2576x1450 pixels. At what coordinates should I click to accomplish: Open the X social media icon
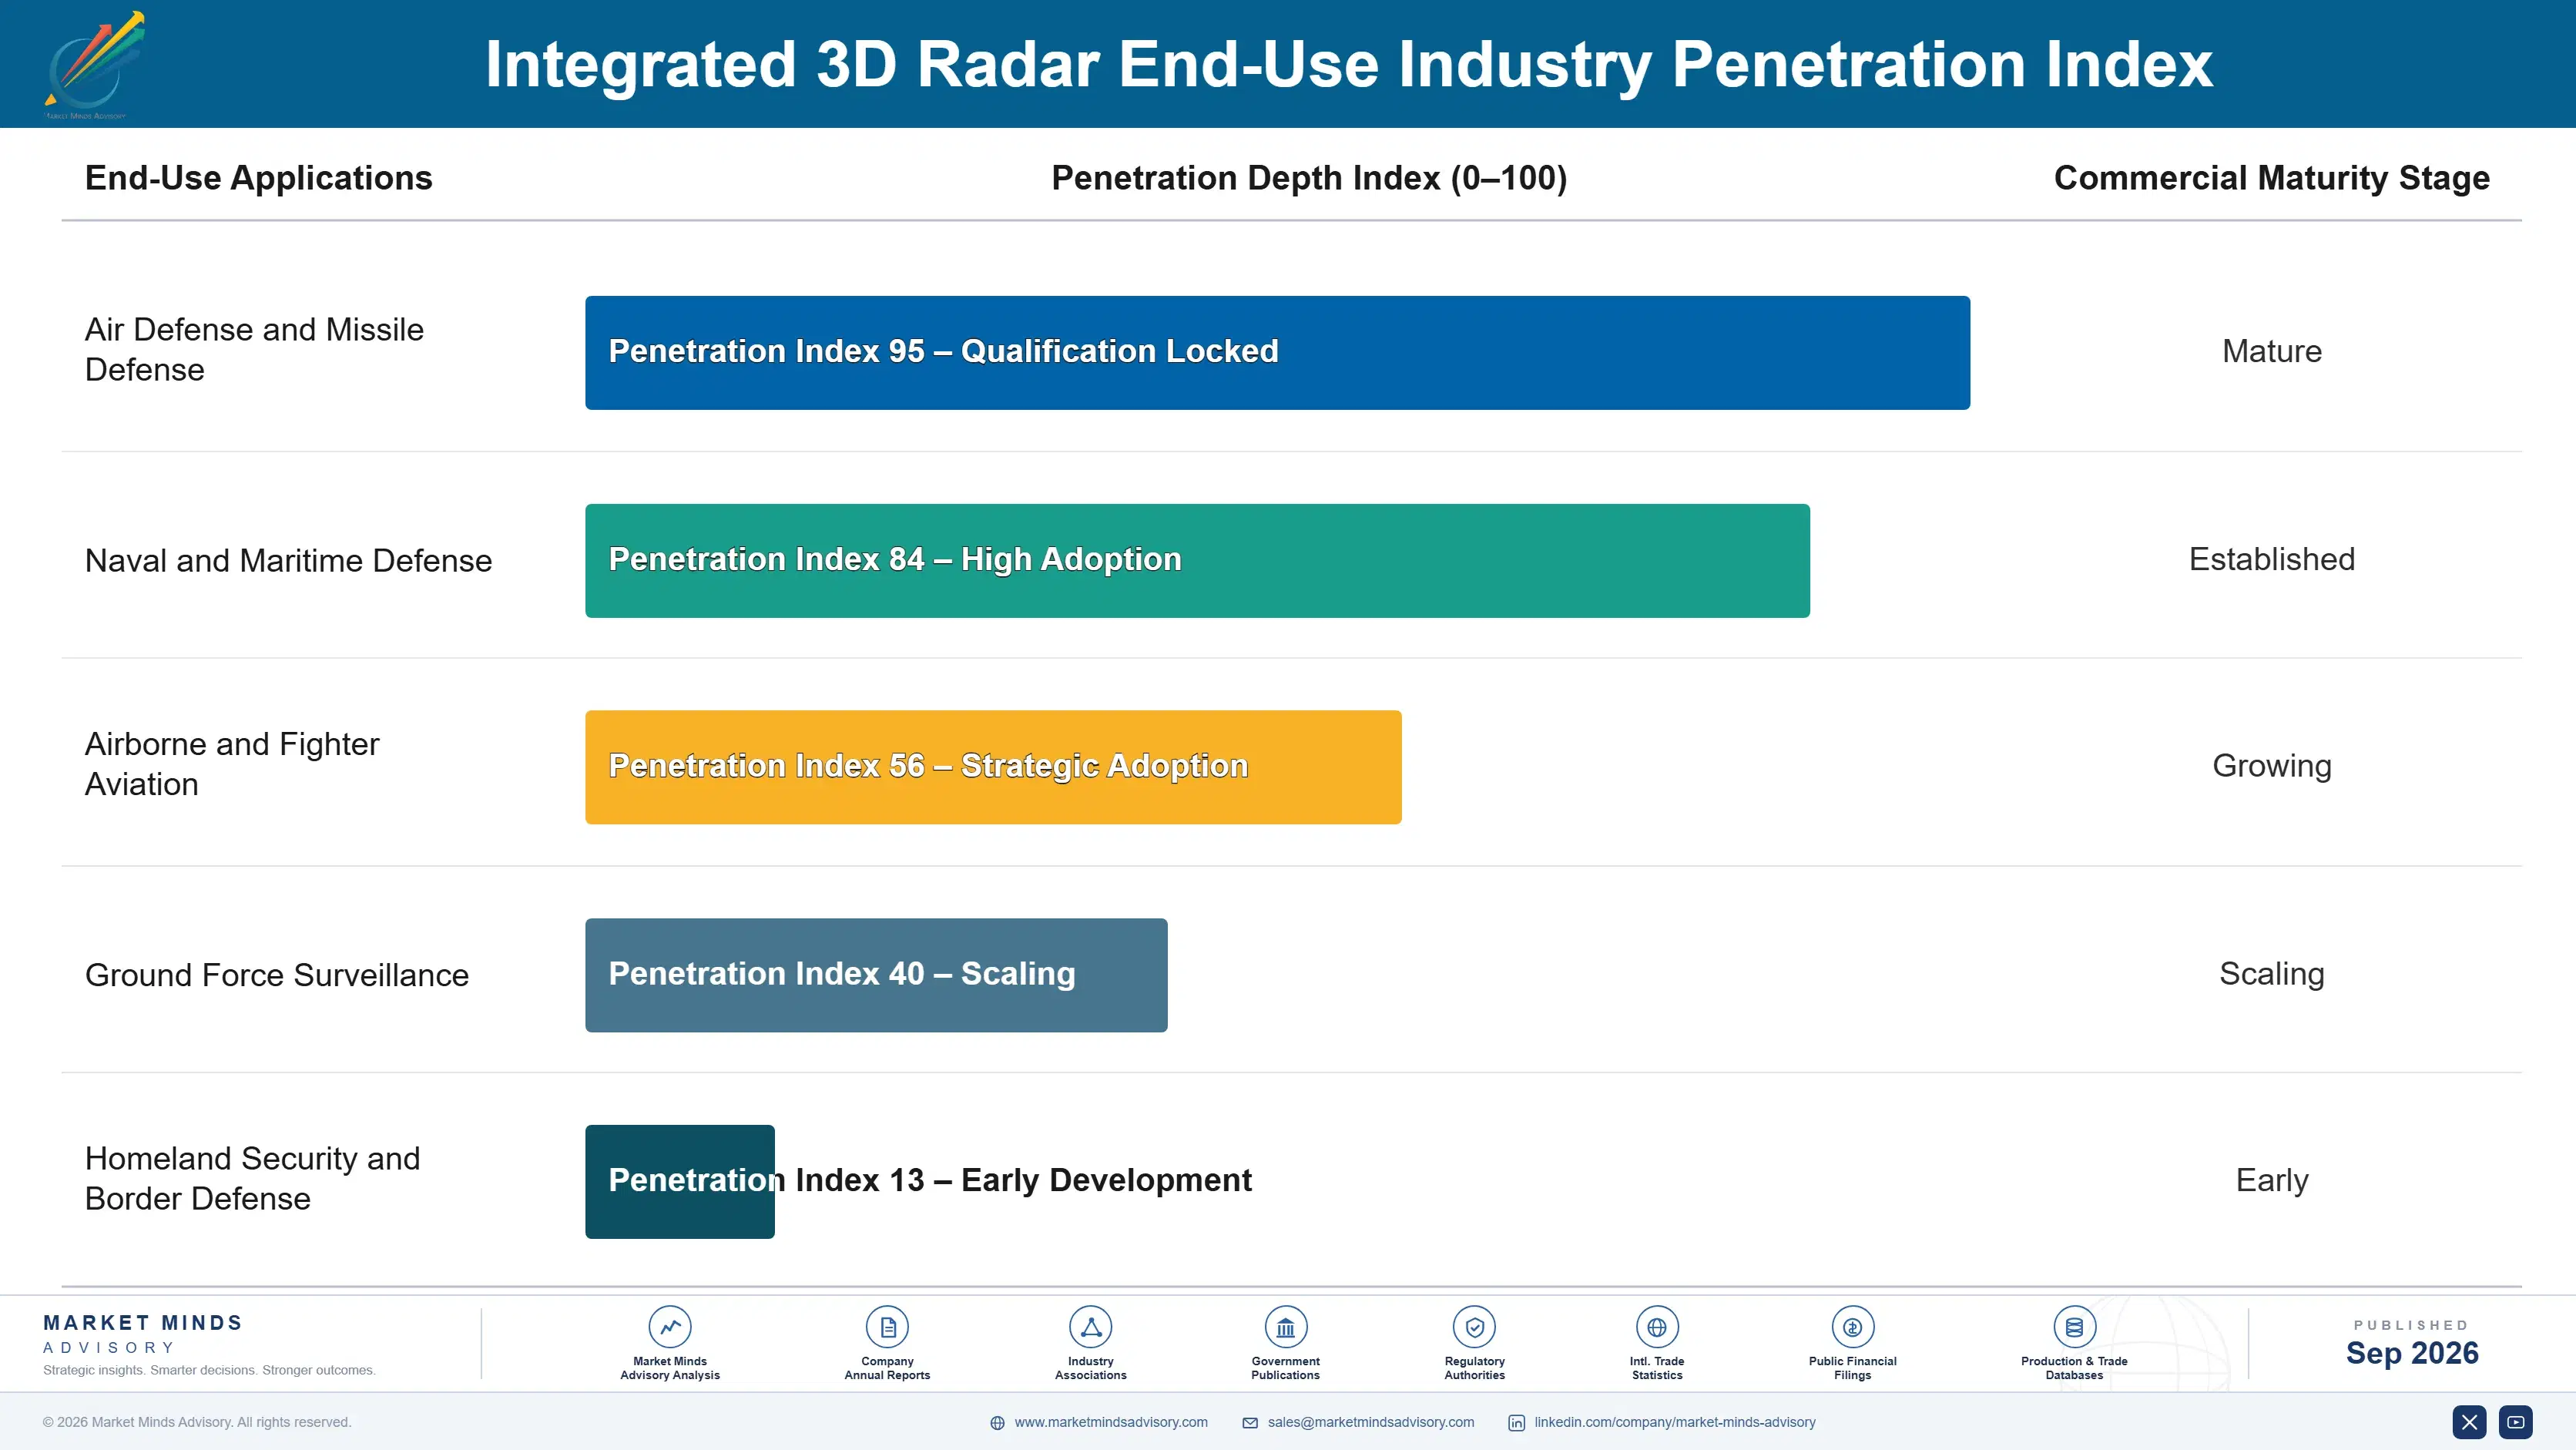[x=2469, y=1422]
